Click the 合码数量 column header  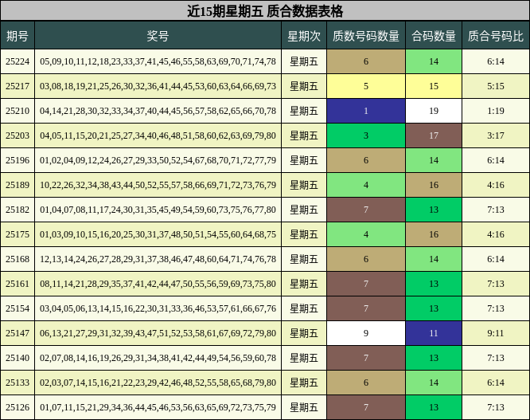point(434,36)
